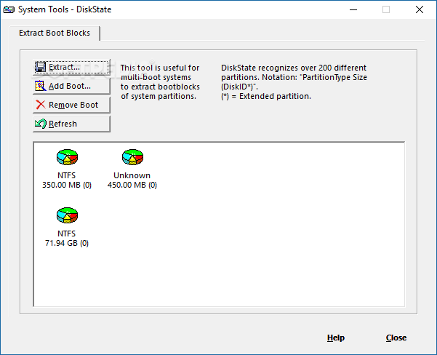Image resolution: width=437 pixels, height=355 pixels.
Task: Select the NTFS 71.94 GB partition icon
Action: pyautogui.click(x=67, y=215)
